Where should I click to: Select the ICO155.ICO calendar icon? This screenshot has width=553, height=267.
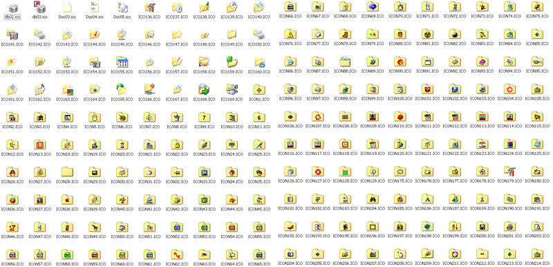coord(122,62)
